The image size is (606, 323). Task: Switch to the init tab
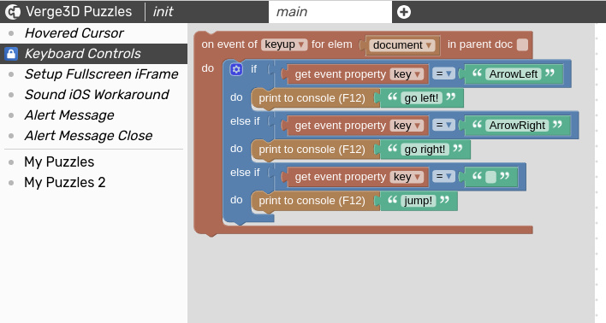[x=163, y=12]
